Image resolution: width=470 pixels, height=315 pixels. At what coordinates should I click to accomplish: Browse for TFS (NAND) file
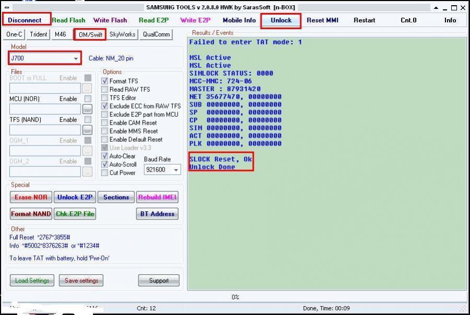(87, 130)
